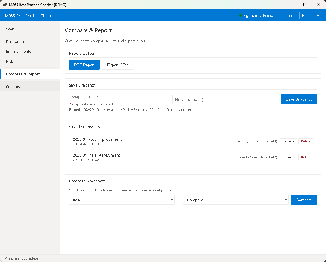
Task: Delete the 2026-04 Post-improvement snapshot
Action: coord(306,141)
